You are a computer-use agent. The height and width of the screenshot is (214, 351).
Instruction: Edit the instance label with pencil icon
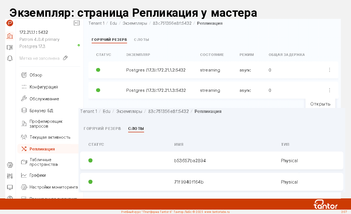tap(65, 58)
